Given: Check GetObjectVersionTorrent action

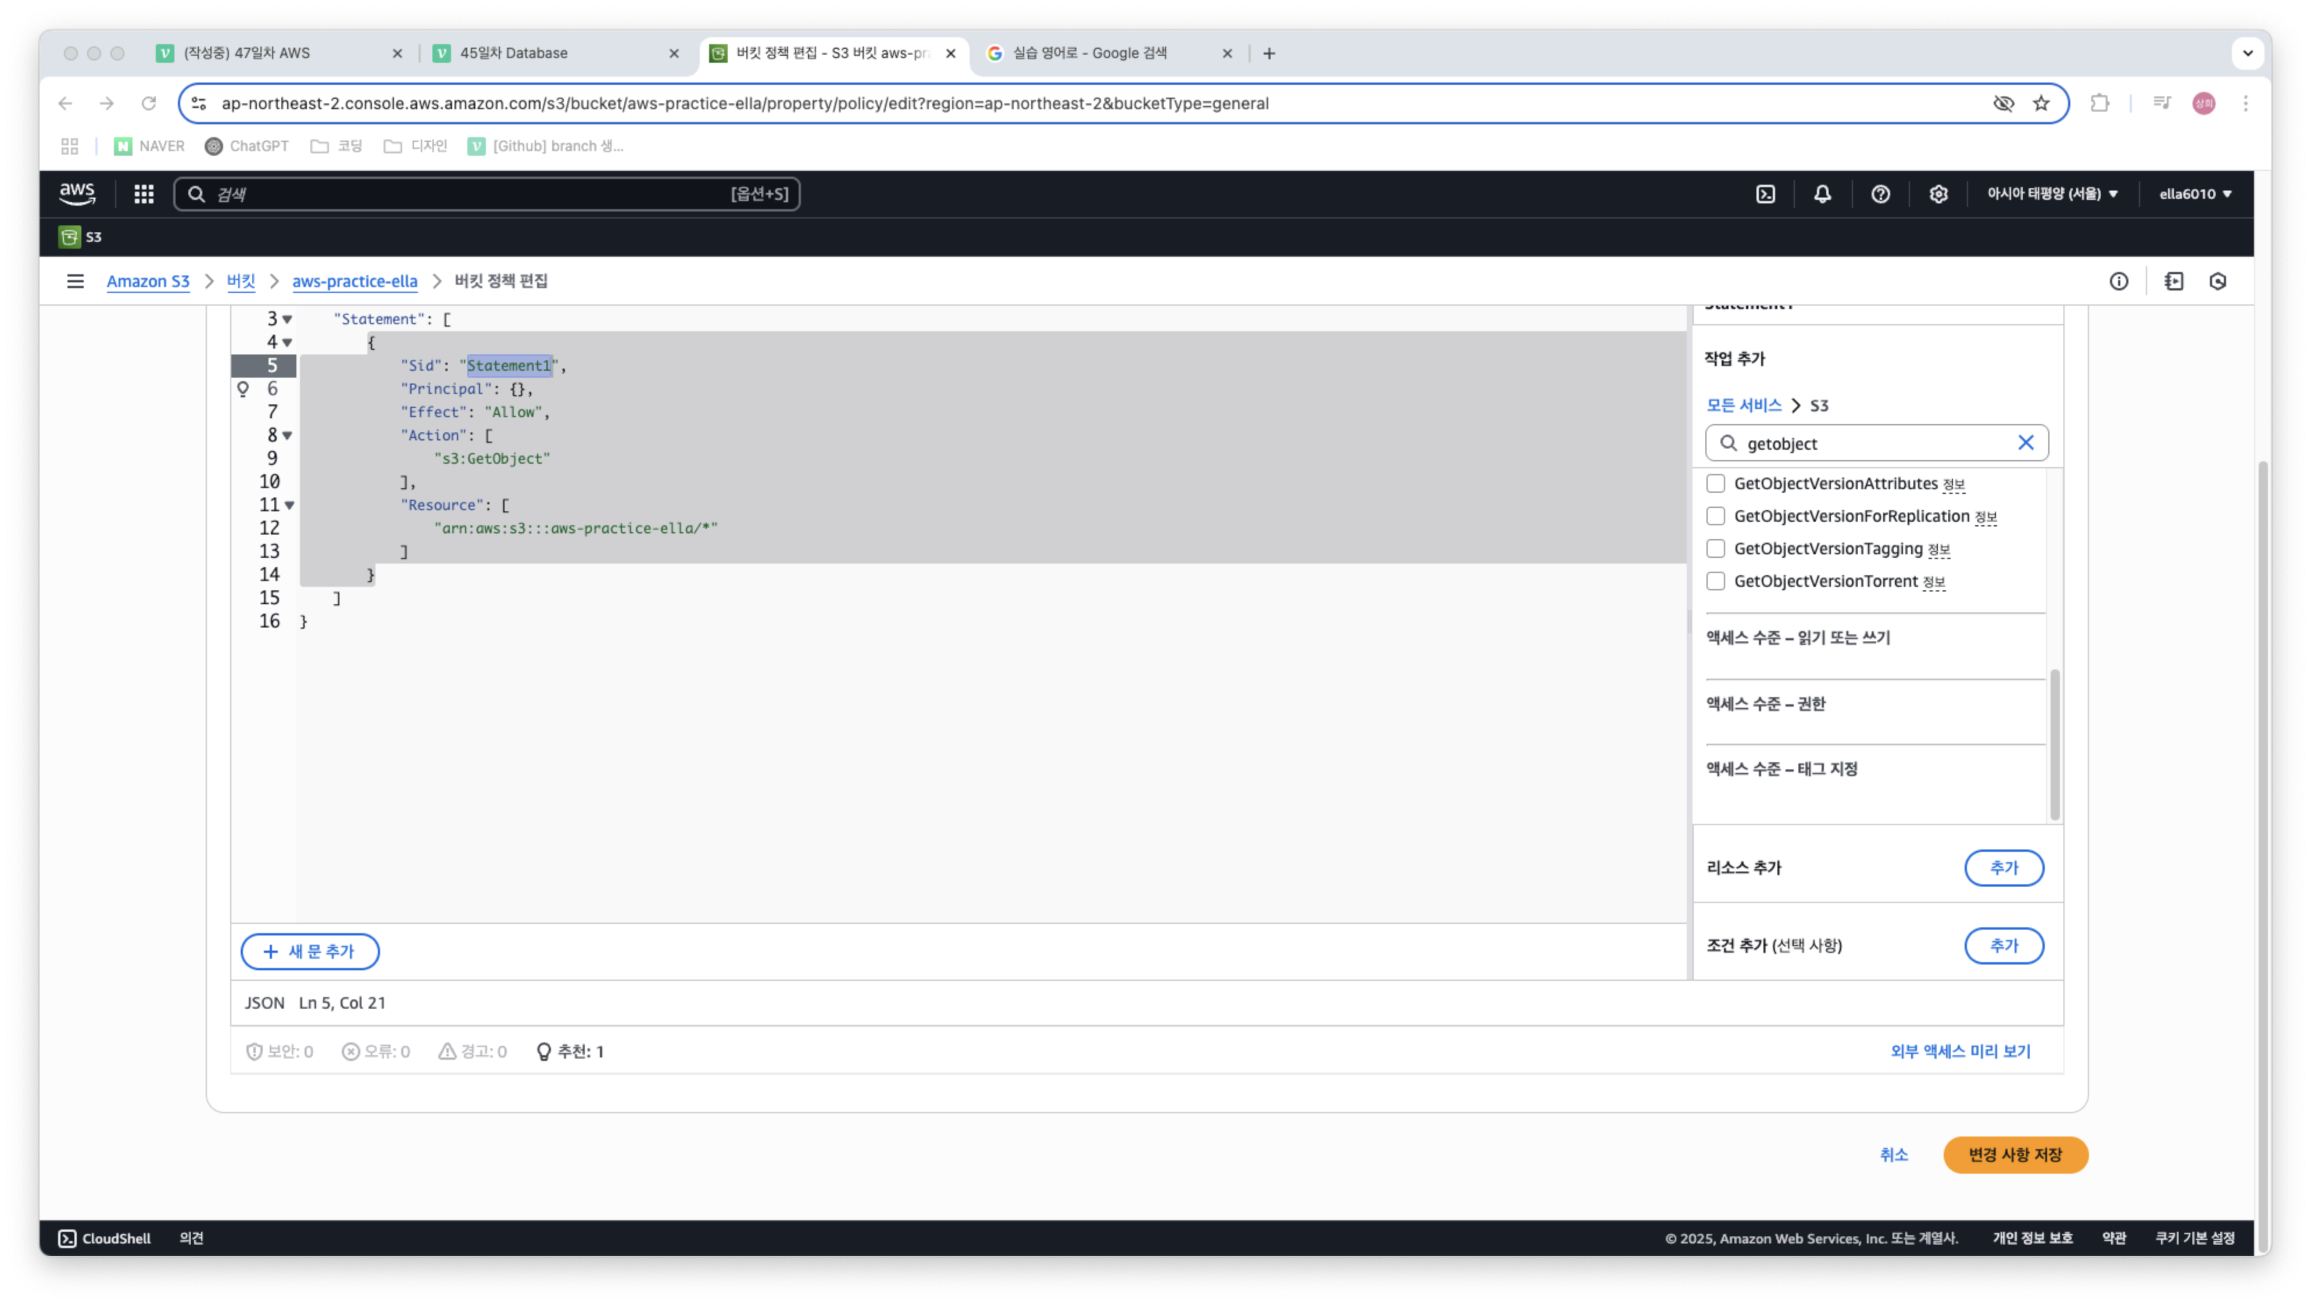Looking at the screenshot, I should tap(1715, 581).
